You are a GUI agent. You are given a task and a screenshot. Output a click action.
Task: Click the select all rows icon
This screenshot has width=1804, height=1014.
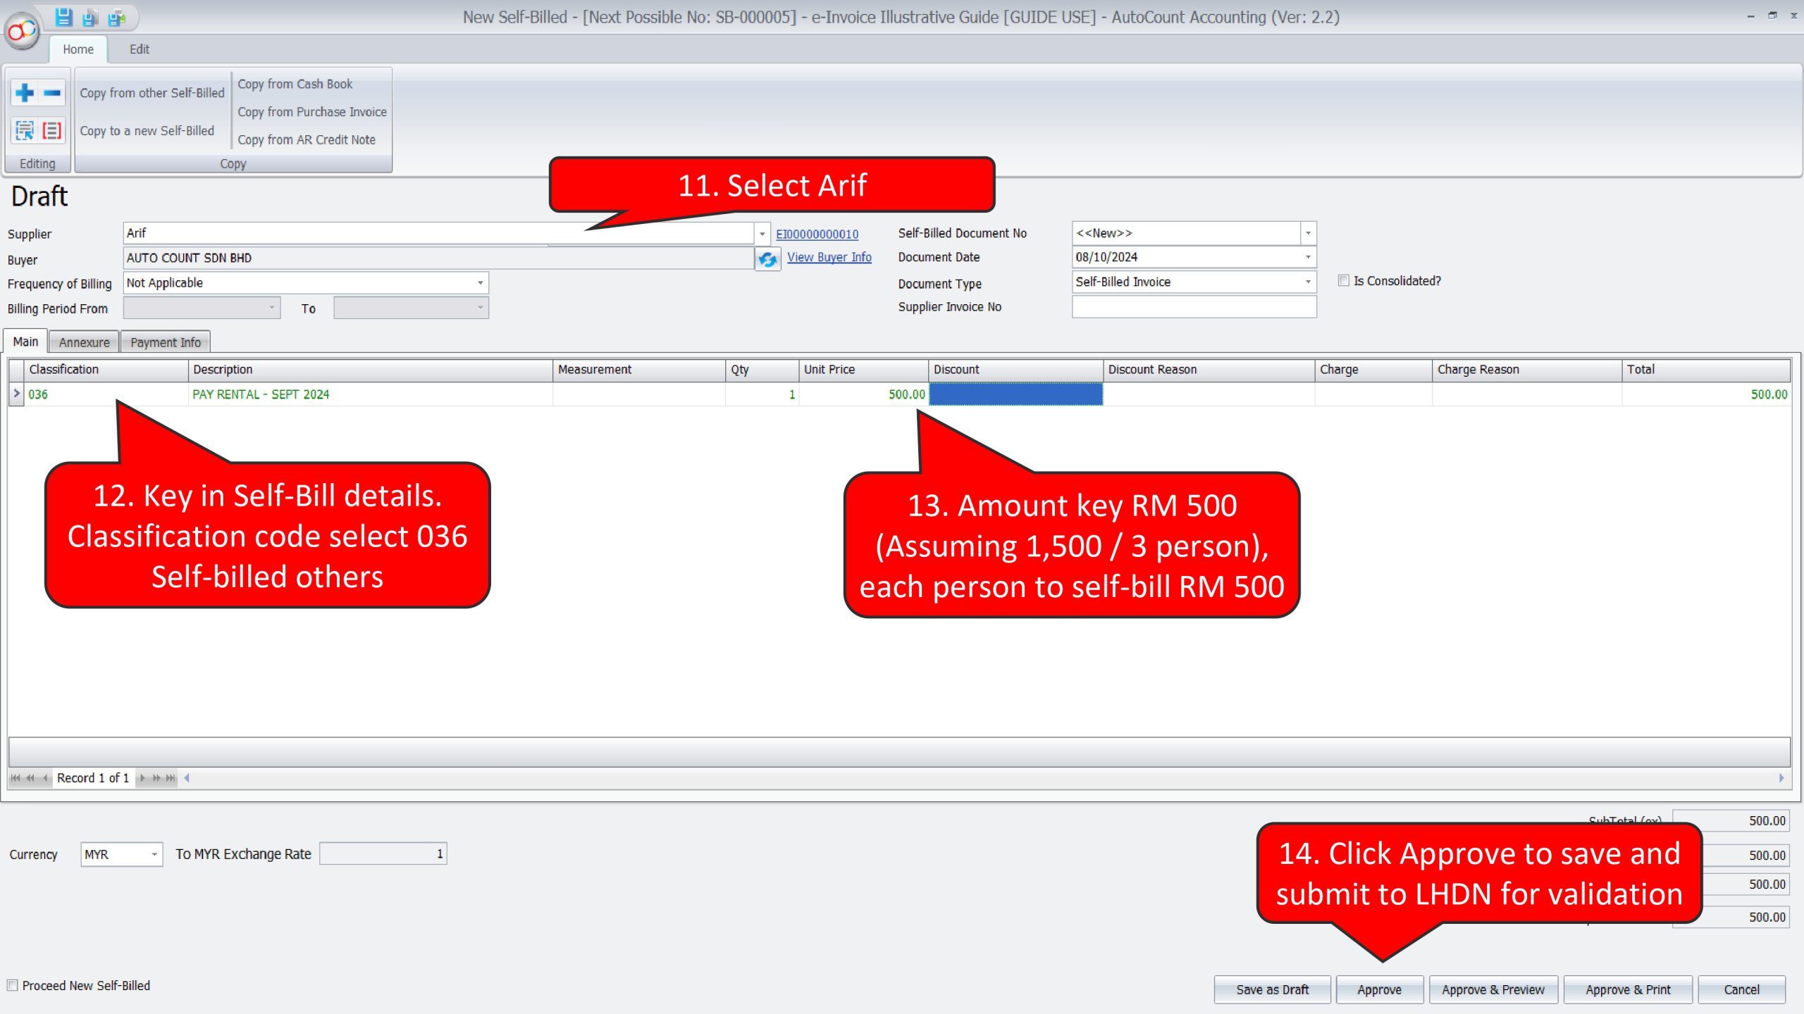pyautogui.click(x=25, y=130)
